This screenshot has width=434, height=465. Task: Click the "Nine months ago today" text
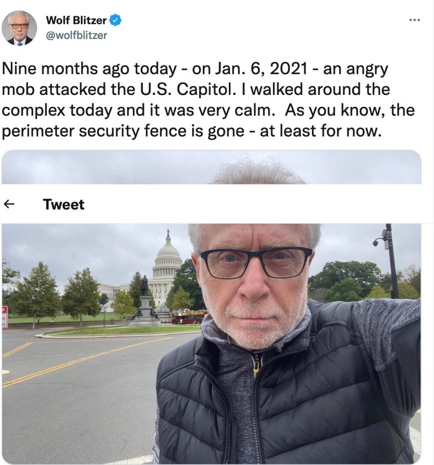89,69
